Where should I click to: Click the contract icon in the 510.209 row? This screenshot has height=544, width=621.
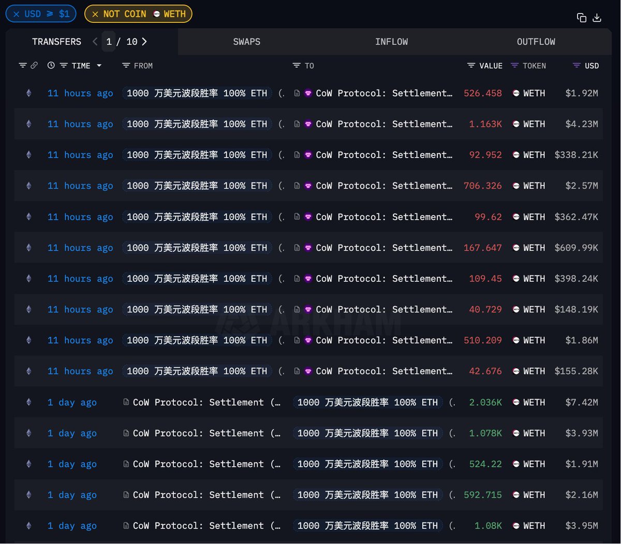click(x=297, y=340)
